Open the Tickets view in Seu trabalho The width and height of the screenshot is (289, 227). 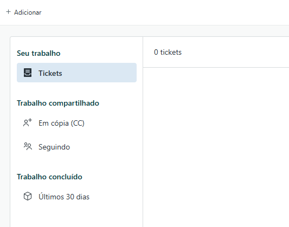[76, 73]
